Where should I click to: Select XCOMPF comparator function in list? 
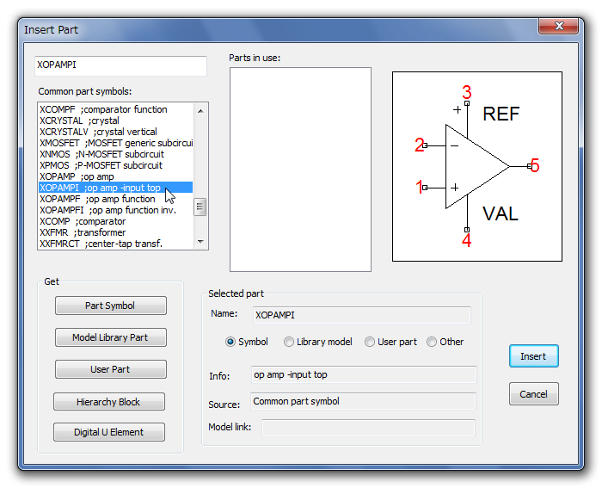coord(115,109)
